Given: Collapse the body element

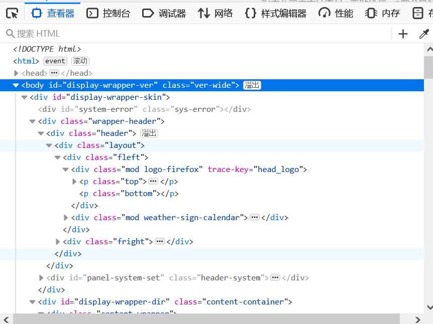Looking at the screenshot, I should point(16,85).
